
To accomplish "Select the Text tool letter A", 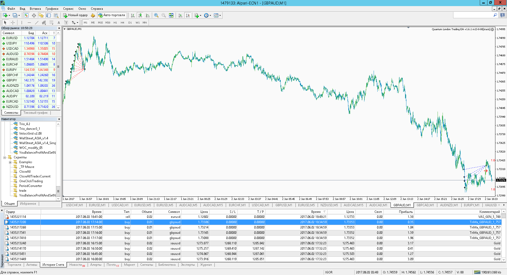I will (59, 22).
